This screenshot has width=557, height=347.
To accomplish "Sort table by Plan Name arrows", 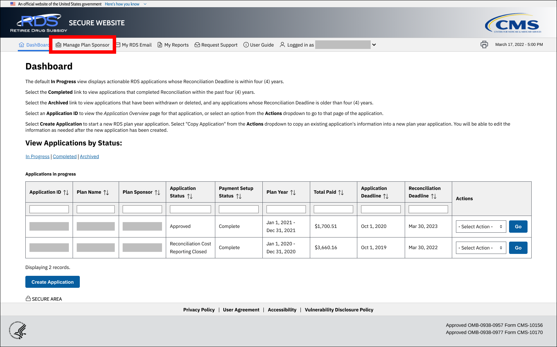I will 106,192.
